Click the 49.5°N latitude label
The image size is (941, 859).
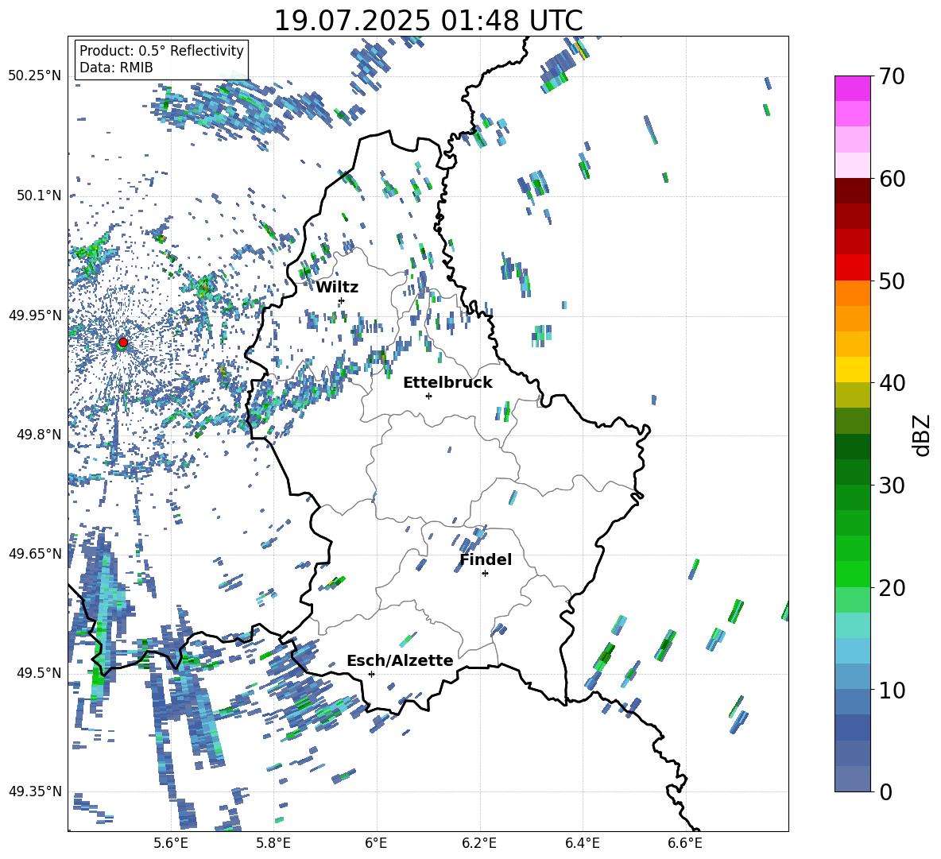point(37,672)
